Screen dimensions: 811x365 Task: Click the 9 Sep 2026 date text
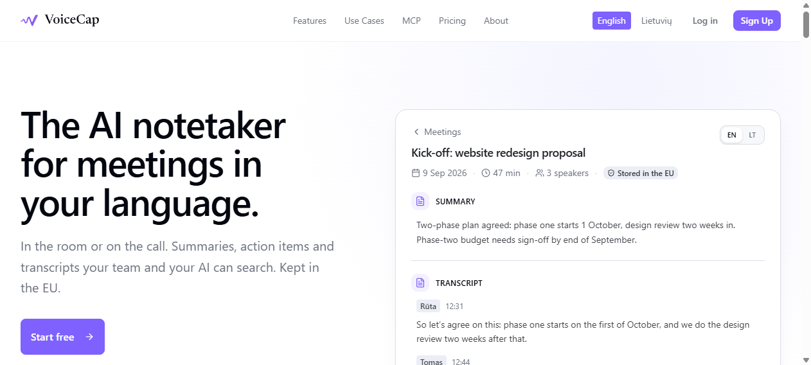coord(445,173)
